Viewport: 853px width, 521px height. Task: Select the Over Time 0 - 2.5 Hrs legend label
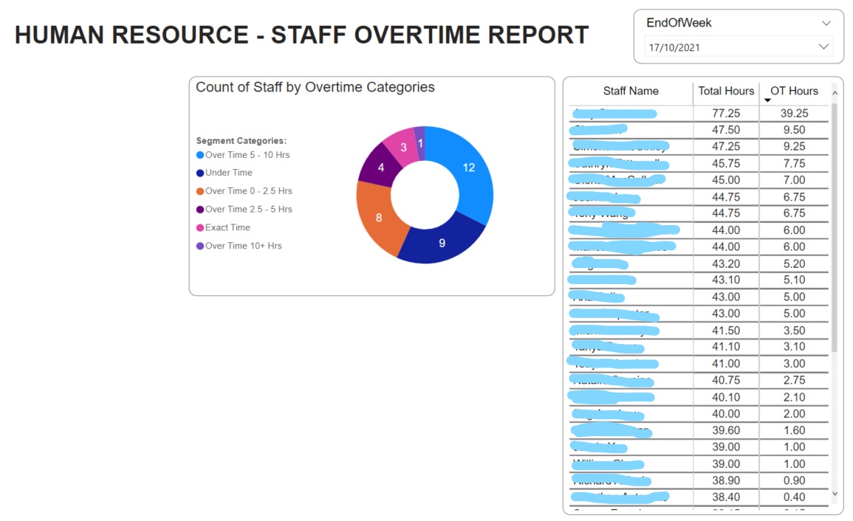click(249, 191)
